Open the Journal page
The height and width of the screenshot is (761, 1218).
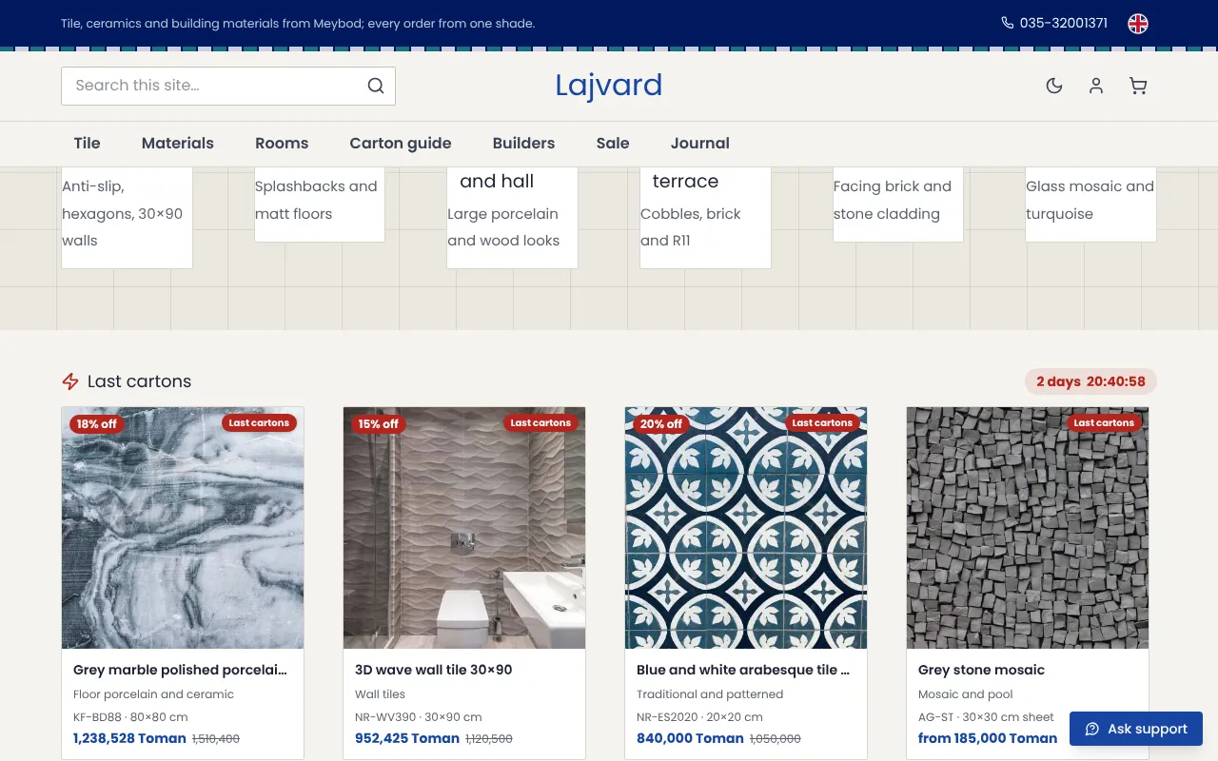700,144
